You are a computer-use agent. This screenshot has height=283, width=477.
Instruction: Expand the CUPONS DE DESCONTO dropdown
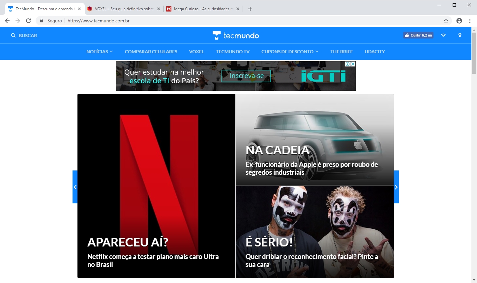(x=290, y=52)
